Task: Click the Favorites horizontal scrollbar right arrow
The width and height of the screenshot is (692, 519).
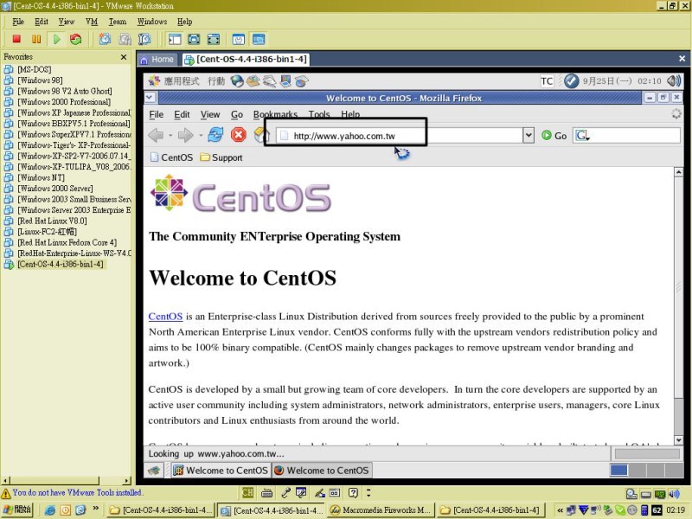Action: click(x=127, y=481)
